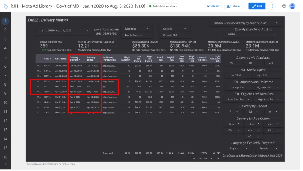Open the more options three-dot menu
Image resolution: width=303 pixels, height=171 pixels.
(x=272, y=6)
